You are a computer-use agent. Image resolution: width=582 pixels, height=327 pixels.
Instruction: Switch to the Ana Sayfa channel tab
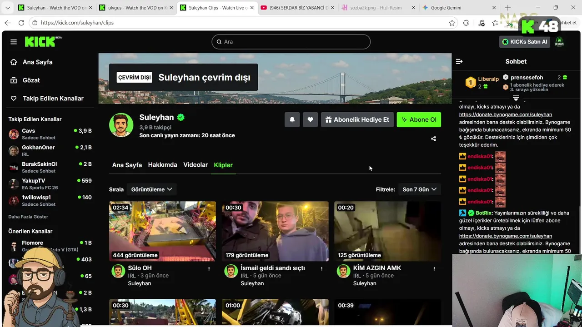click(x=127, y=165)
